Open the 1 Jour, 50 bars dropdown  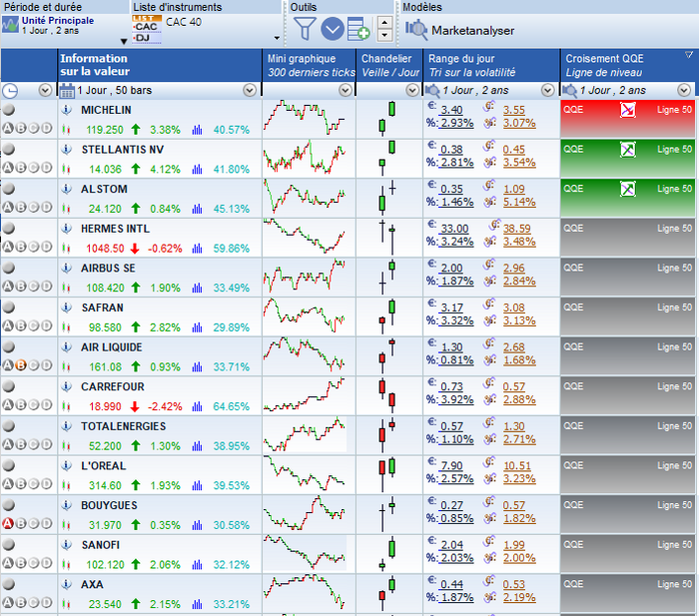point(250,91)
